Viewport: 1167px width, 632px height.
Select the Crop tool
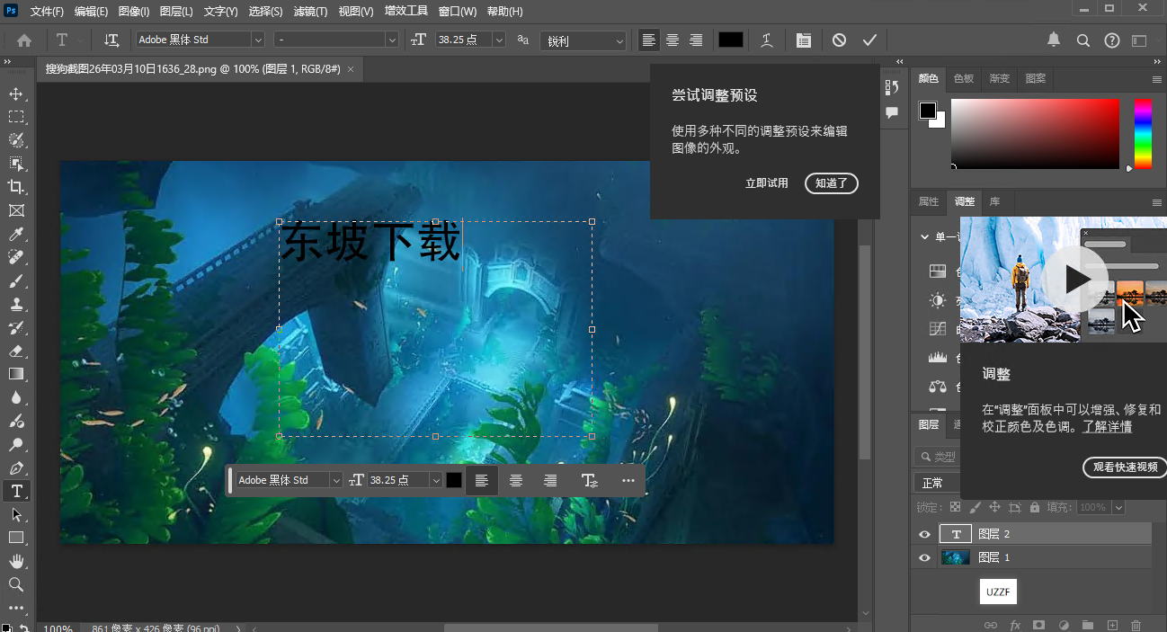click(16, 187)
